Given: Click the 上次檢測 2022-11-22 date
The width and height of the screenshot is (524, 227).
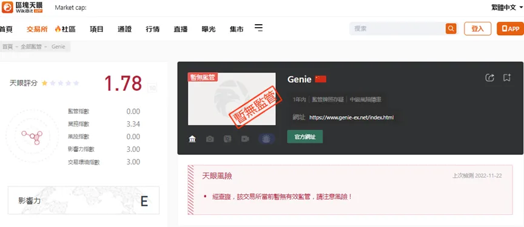Looking at the screenshot, I should point(477,176).
